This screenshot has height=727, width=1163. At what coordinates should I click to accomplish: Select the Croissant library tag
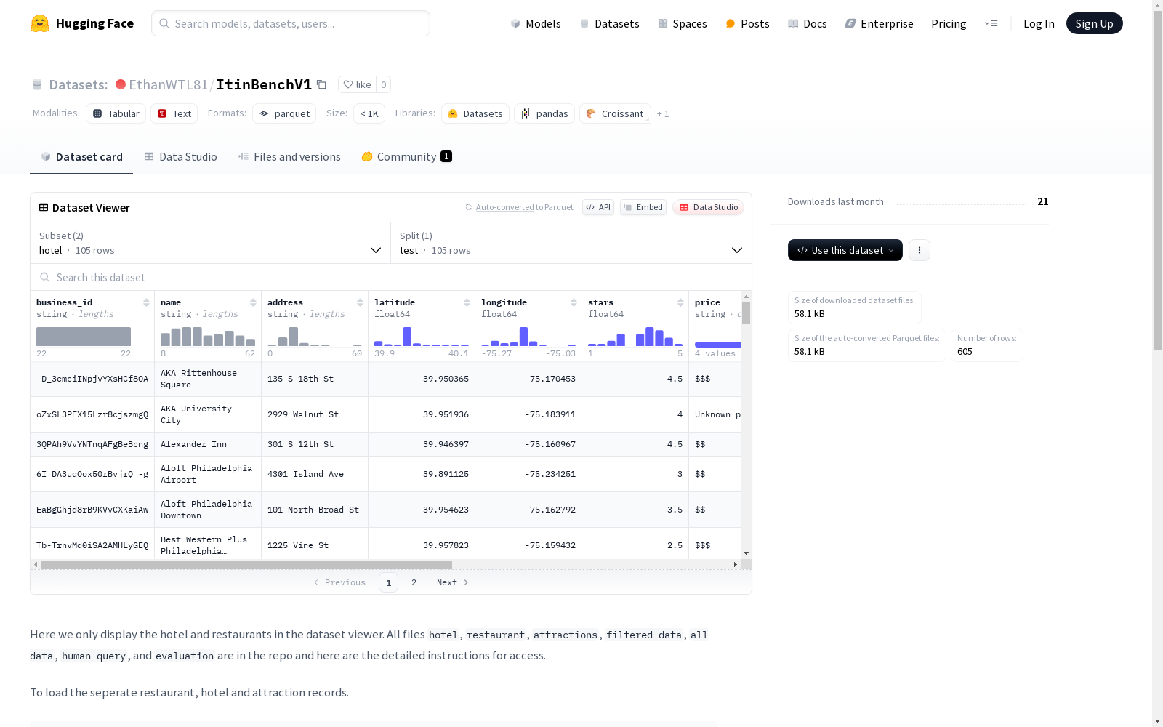click(615, 113)
